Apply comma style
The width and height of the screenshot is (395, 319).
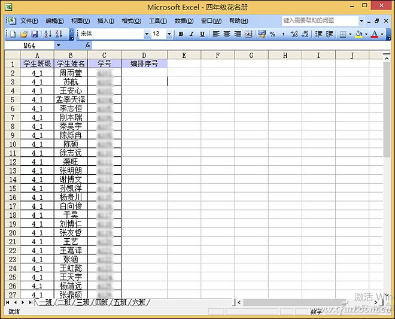click(284, 34)
